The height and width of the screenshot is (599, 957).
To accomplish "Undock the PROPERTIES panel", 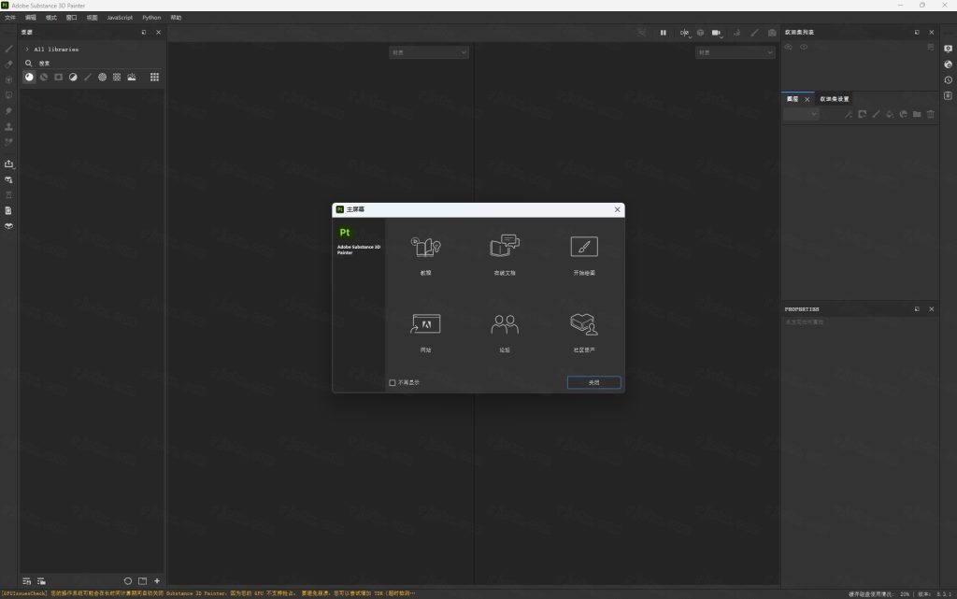I will (x=917, y=309).
